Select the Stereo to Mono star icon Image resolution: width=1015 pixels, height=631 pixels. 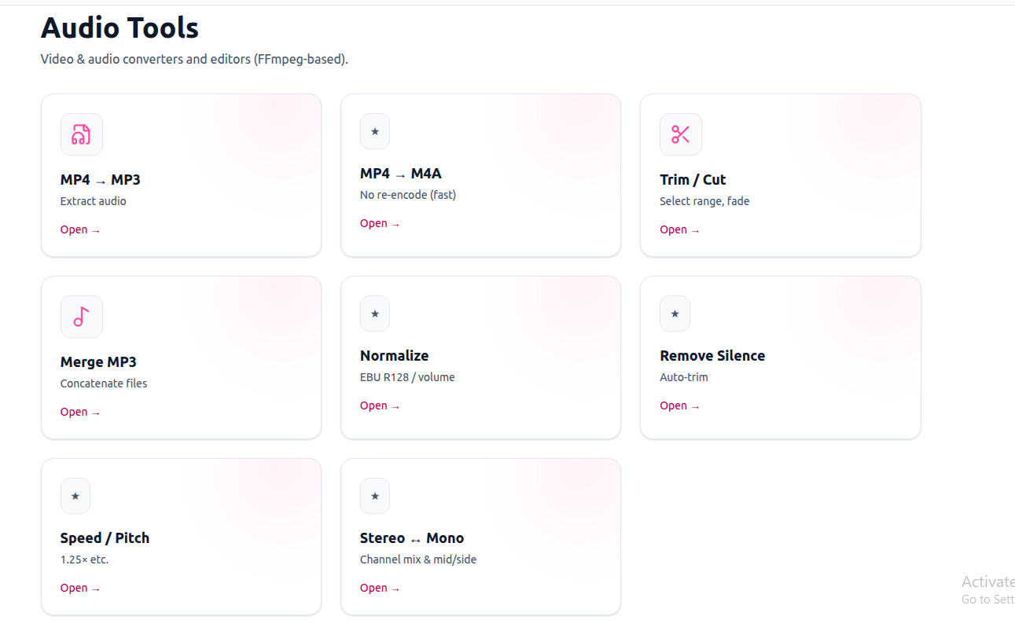coord(375,496)
